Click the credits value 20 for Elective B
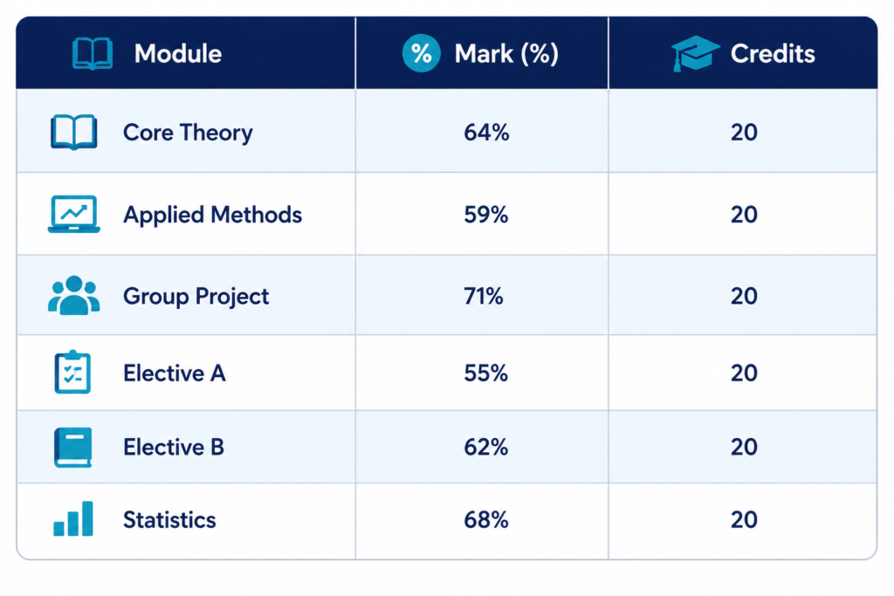Screen dimensions: 894x596 pos(744,447)
